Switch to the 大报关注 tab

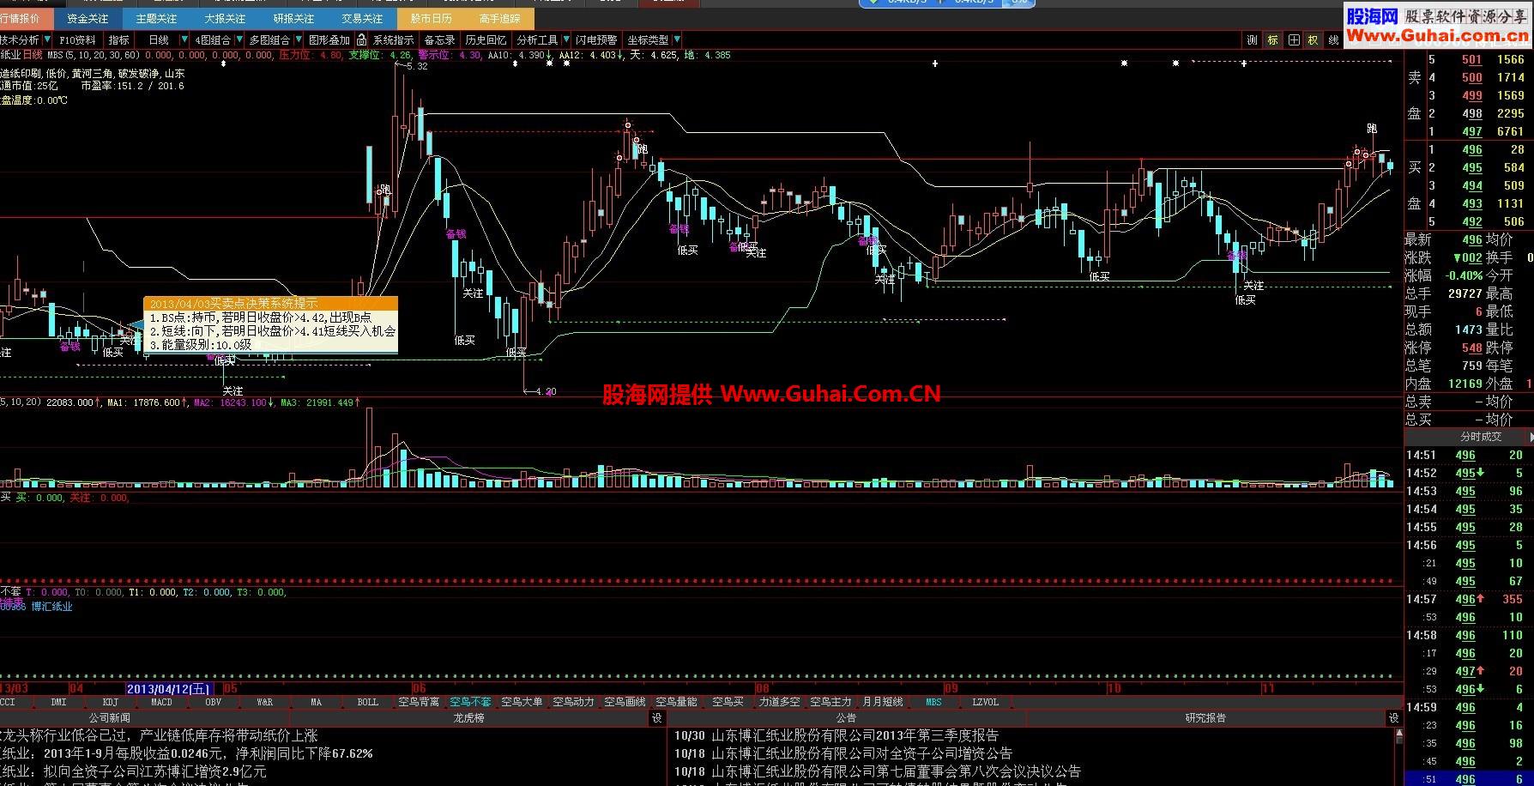225,18
